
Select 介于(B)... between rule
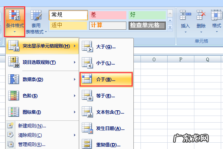point(106,80)
